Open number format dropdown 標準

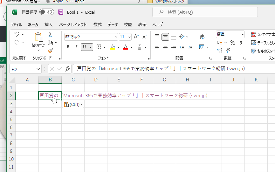pyautogui.click(x=243, y=34)
